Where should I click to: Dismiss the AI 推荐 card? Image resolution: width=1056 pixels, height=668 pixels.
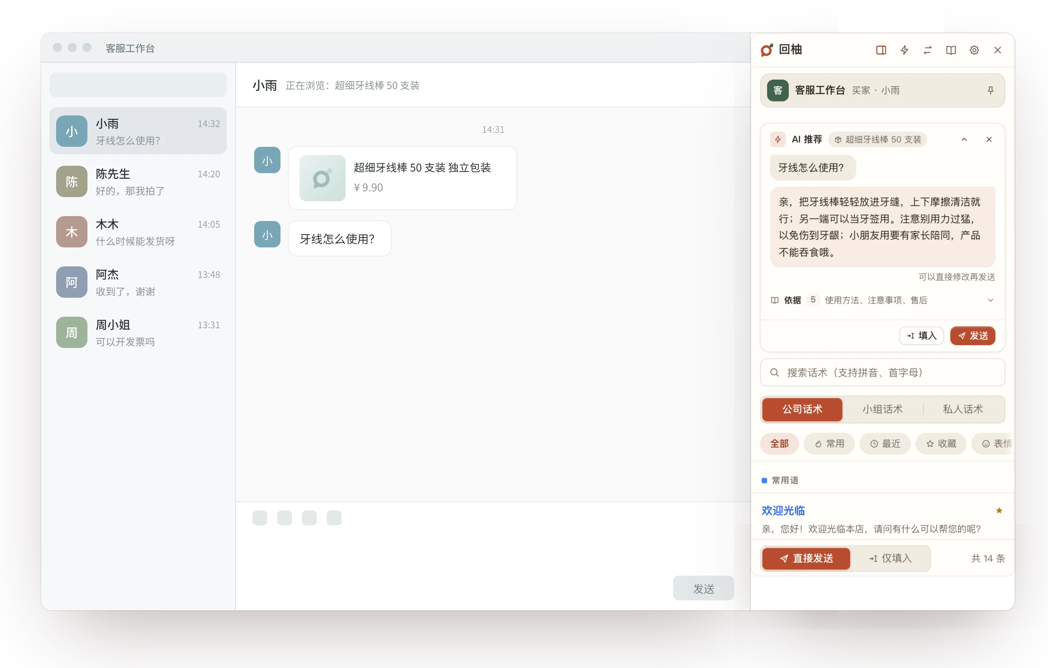[989, 139]
